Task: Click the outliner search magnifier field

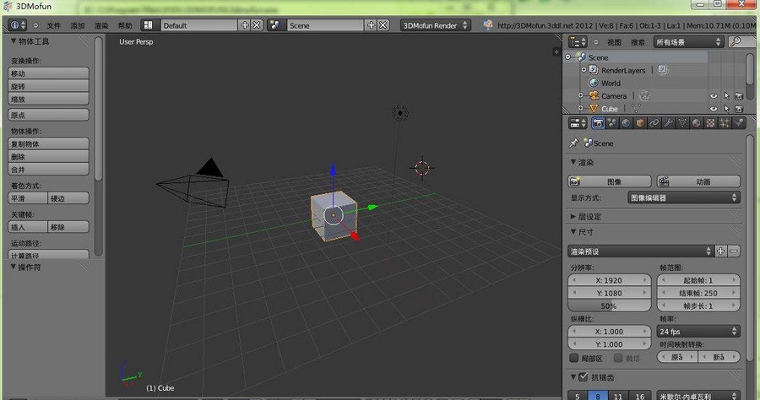Action: 741,42
